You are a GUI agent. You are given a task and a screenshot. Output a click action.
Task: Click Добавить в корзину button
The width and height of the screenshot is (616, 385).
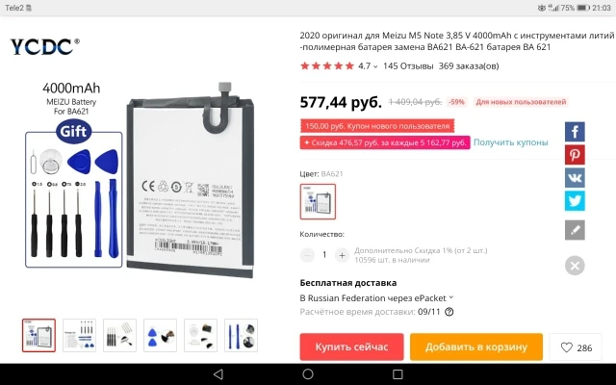476,346
